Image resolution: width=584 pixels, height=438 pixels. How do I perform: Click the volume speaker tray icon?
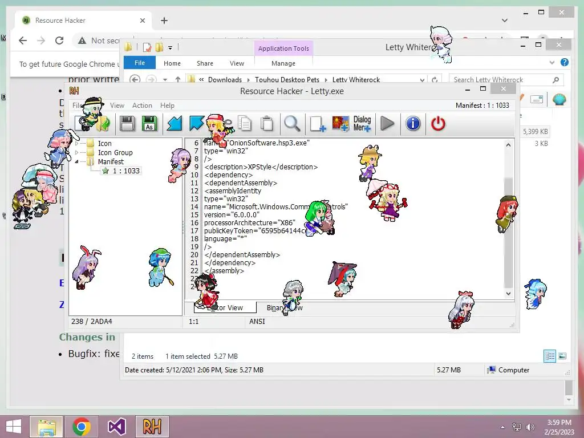point(530,427)
